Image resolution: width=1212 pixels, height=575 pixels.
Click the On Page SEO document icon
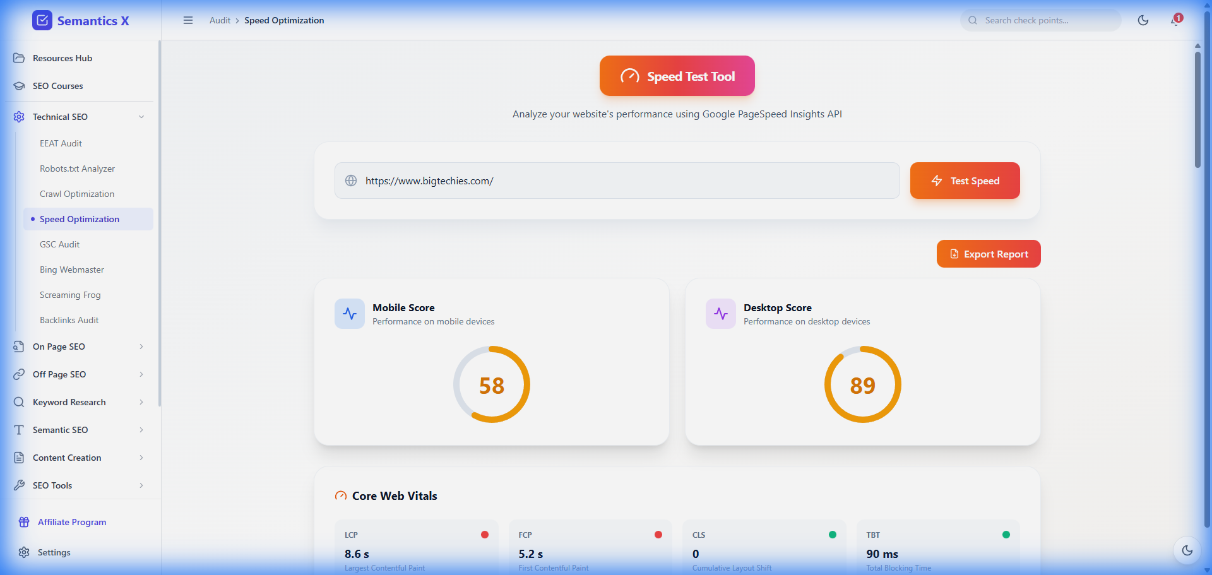click(19, 347)
